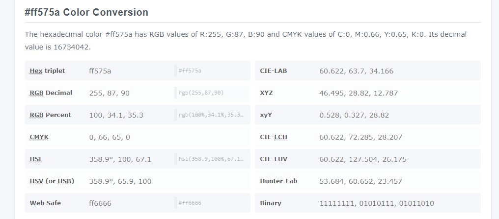The height and width of the screenshot is (219, 499).
Task: Click the Hunter-Lab row label
Action: [278, 181]
